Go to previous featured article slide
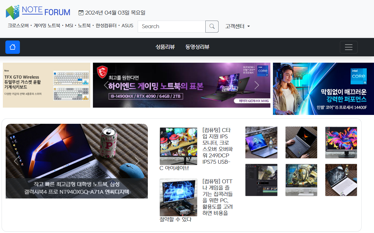The width and height of the screenshot is (374, 233). pos(16,161)
